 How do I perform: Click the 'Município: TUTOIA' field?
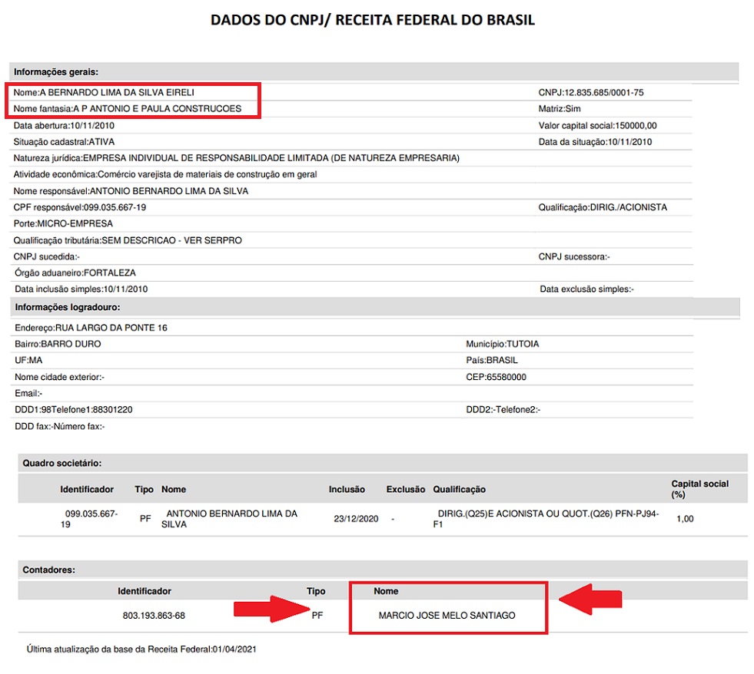coord(502,344)
